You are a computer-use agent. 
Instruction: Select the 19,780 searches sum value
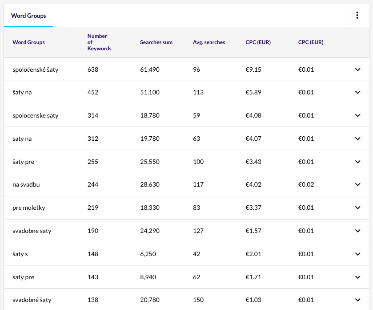pyautogui.click(x=150, y=139)
